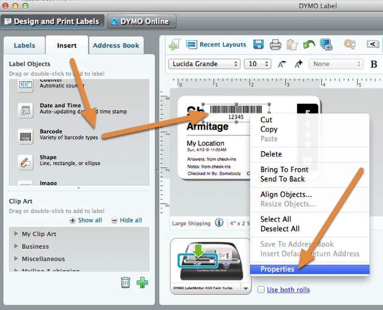Switch to the Insert tab
This screenshot has height=310, width=383.
click(67, 46)
